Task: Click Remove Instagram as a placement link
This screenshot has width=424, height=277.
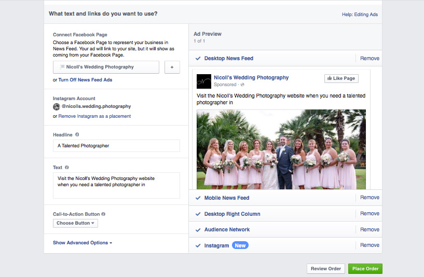Action: pyautogui.click(x=94, y=116)
